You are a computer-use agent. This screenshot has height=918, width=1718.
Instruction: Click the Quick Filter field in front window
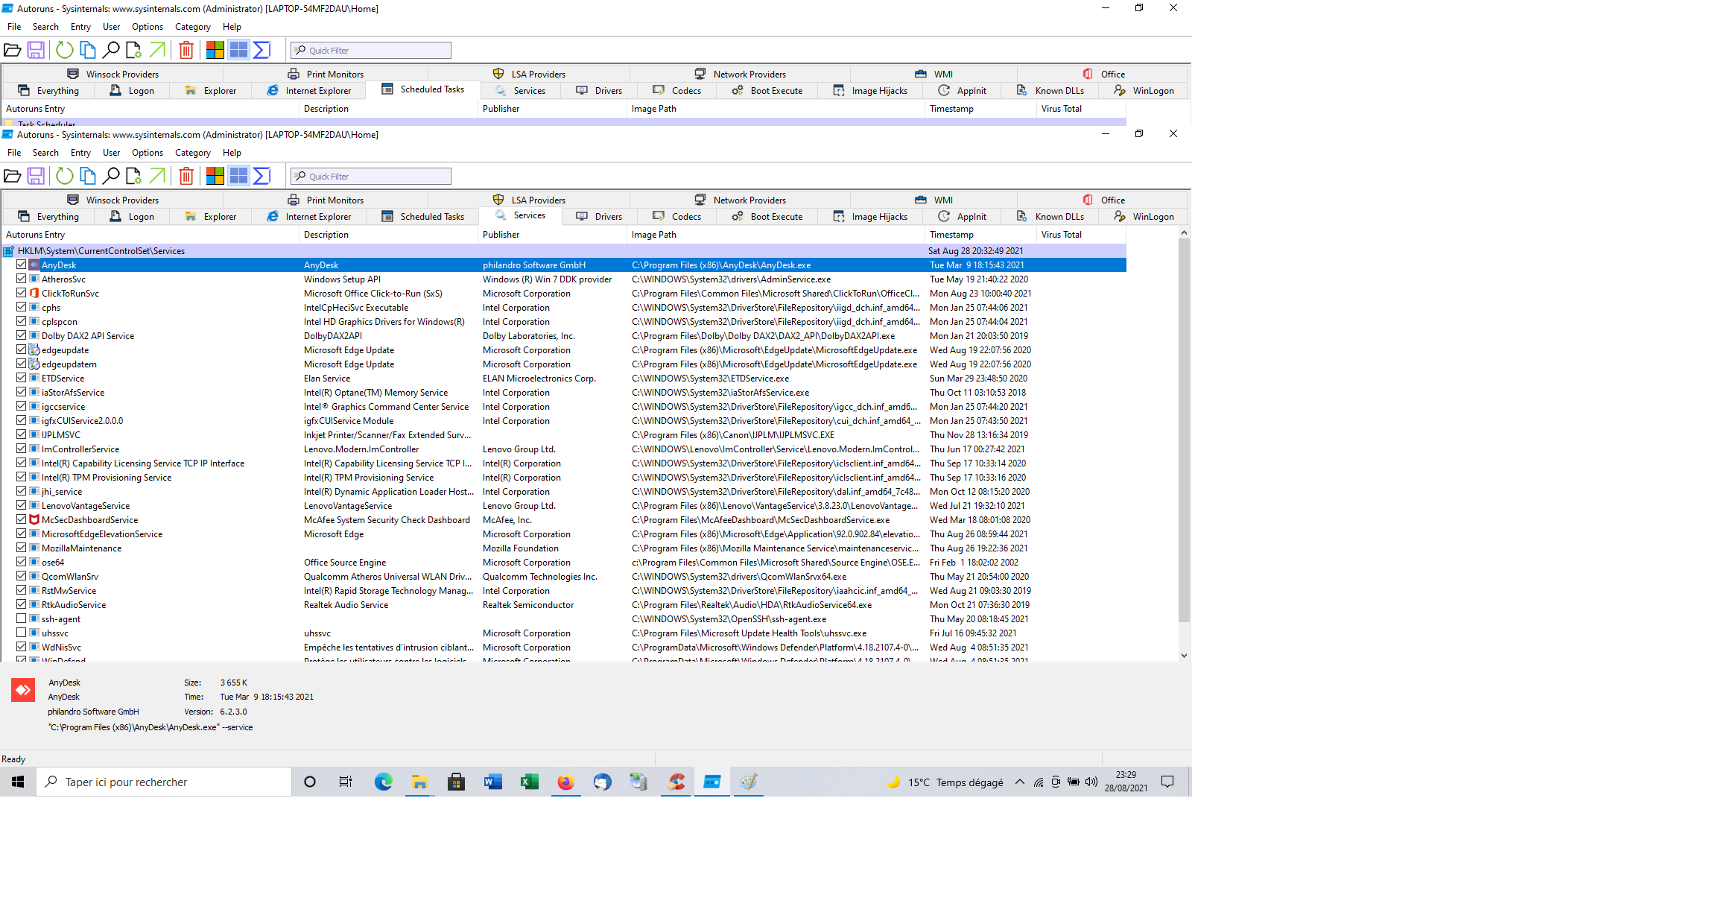click(371, 177)
